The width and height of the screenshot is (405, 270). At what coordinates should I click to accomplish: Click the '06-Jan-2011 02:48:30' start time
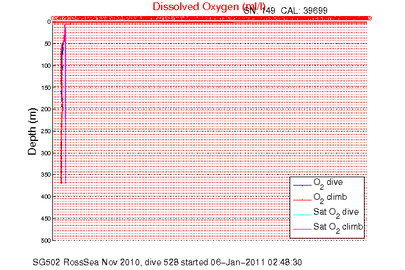pos(256,262)
